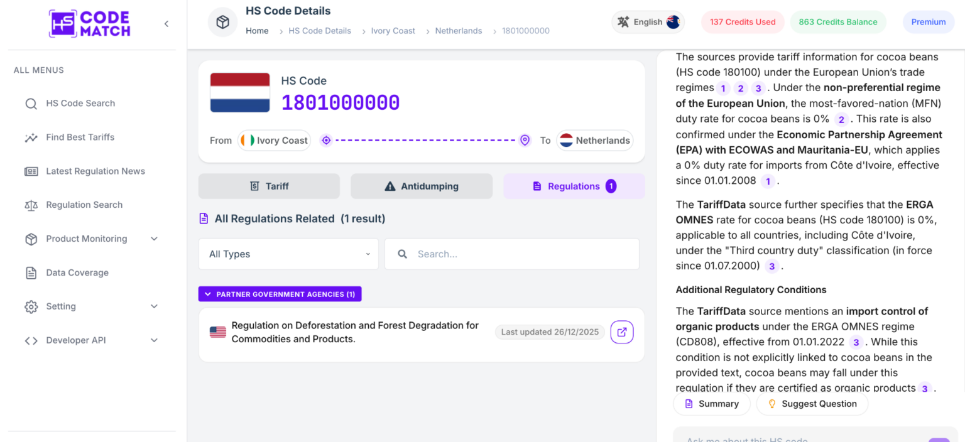
Task: Click the Latest Regulation News newspaper icon
Action: tap(31, 171)
